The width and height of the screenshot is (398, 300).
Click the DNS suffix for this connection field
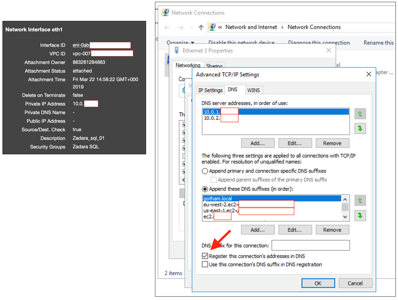[x=311, y=245]
